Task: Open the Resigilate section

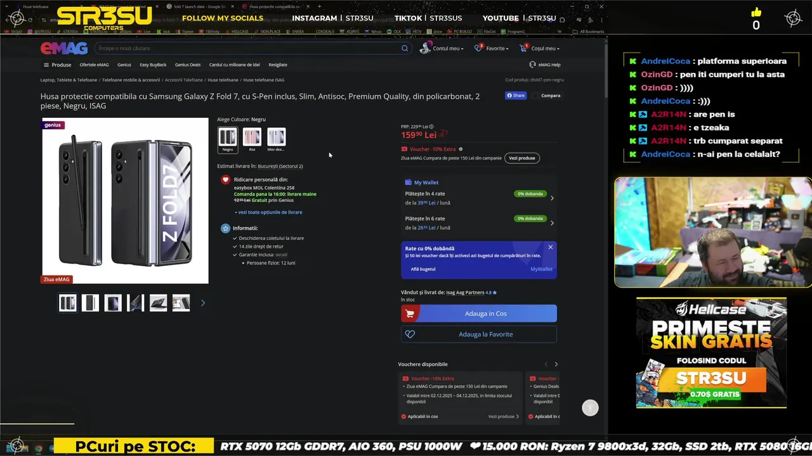Action: (278, 65)
